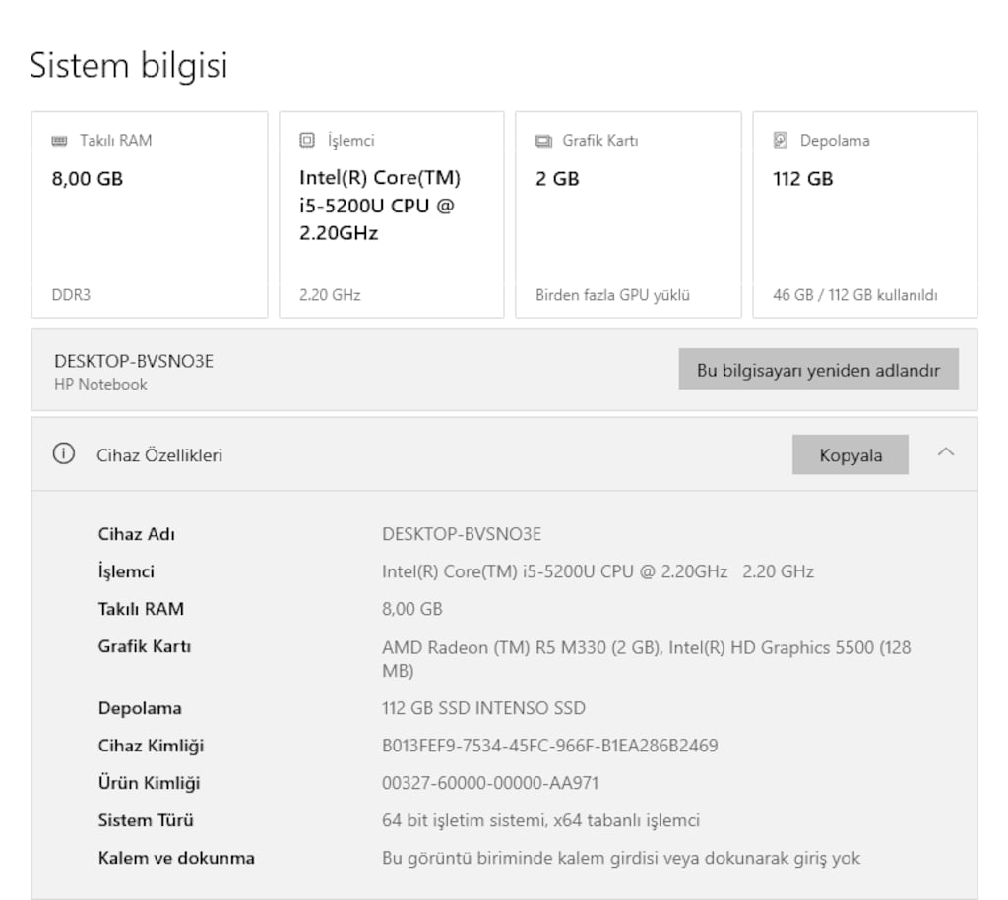Collapse the Cihaz Özellikleri section chevron
The image size is (1008, 900).
point(946,452)
